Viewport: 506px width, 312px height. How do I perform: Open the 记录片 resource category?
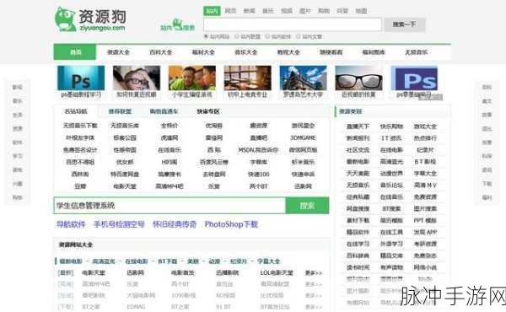coord(425,150)
